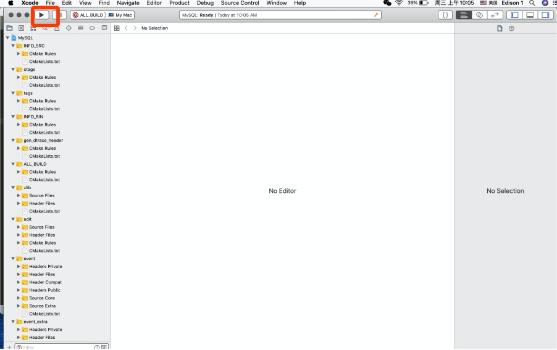Image resolution: width=557 pixels, height=350 pixels.
Task: Collapse the INFO_SRC group
Action: [13, 46]
